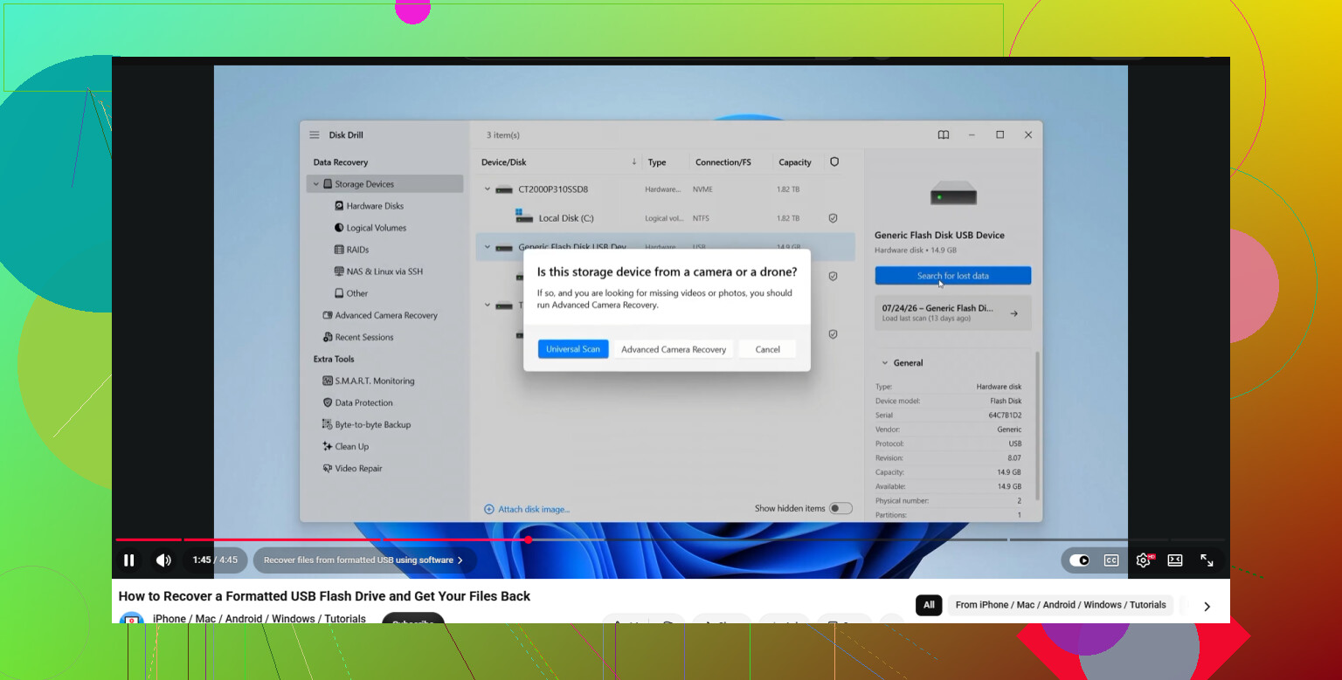Viewport: 1342px width, 680px height.
Task: Click the Universal Scan button
Action: point(573,349)
